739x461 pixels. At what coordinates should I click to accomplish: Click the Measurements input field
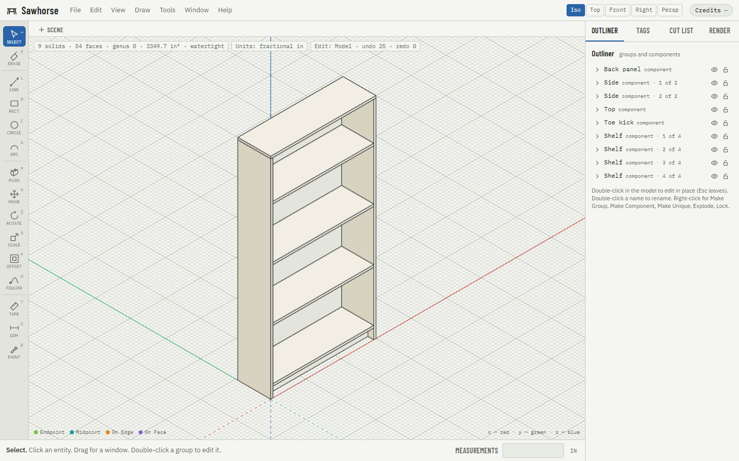(x=533, y=451)
